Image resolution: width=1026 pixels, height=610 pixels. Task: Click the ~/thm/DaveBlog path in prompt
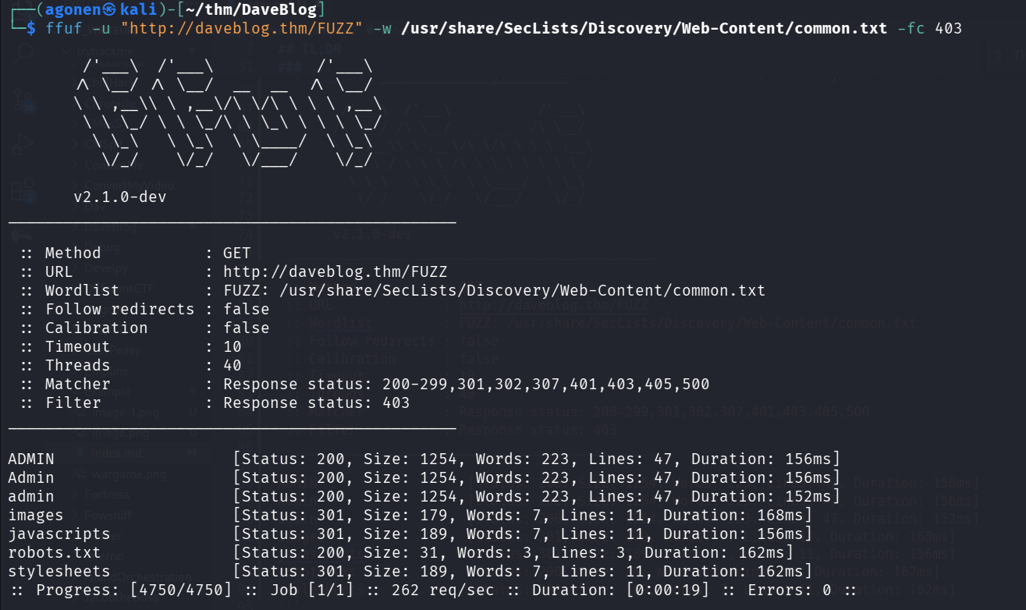coord(247,9)
